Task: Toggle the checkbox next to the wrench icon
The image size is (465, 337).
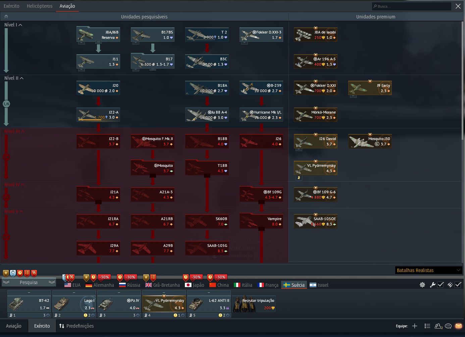Action: 441,285
